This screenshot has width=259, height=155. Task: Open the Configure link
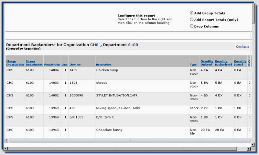[242, 46]
